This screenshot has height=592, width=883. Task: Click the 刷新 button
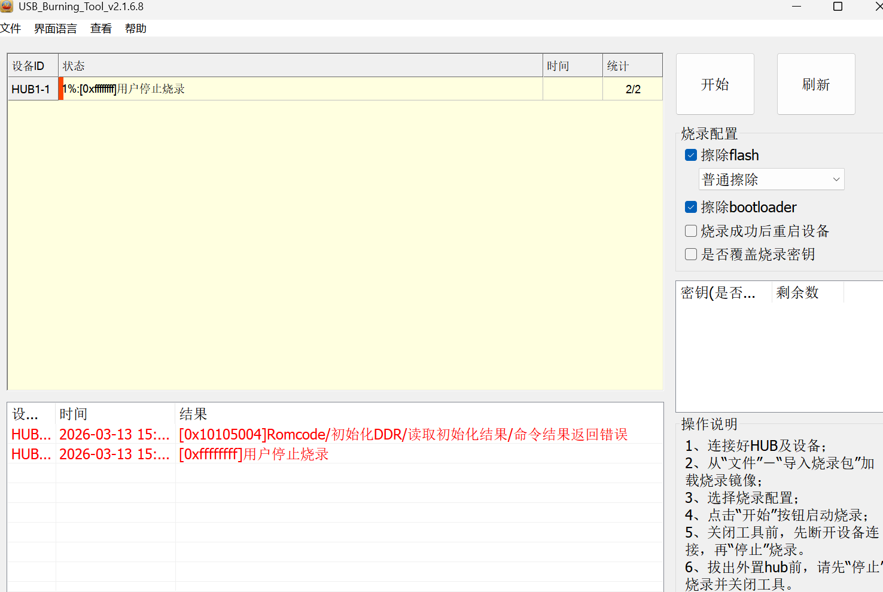click(816, 84)
